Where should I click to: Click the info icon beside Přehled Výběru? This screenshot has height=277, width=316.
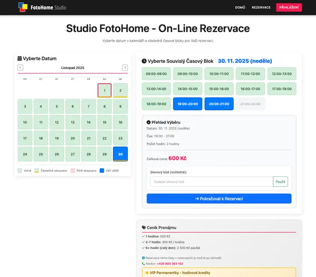click(149, 122)
